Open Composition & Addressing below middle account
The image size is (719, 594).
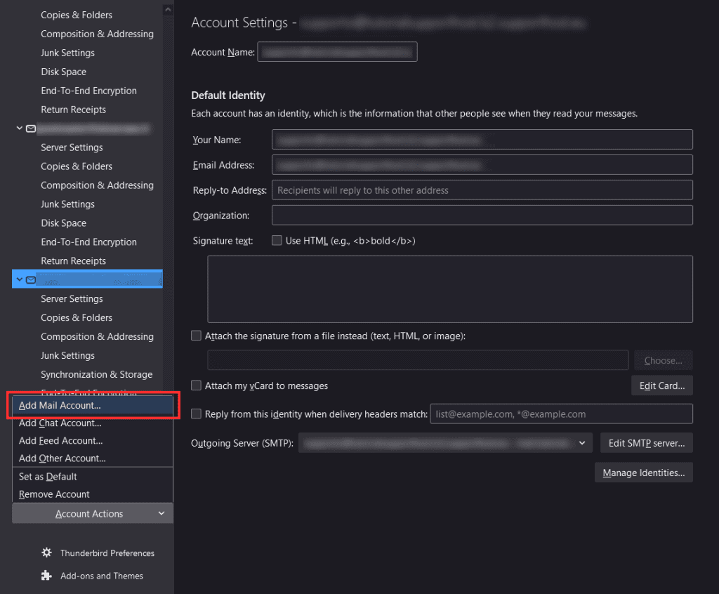point(97,185)
